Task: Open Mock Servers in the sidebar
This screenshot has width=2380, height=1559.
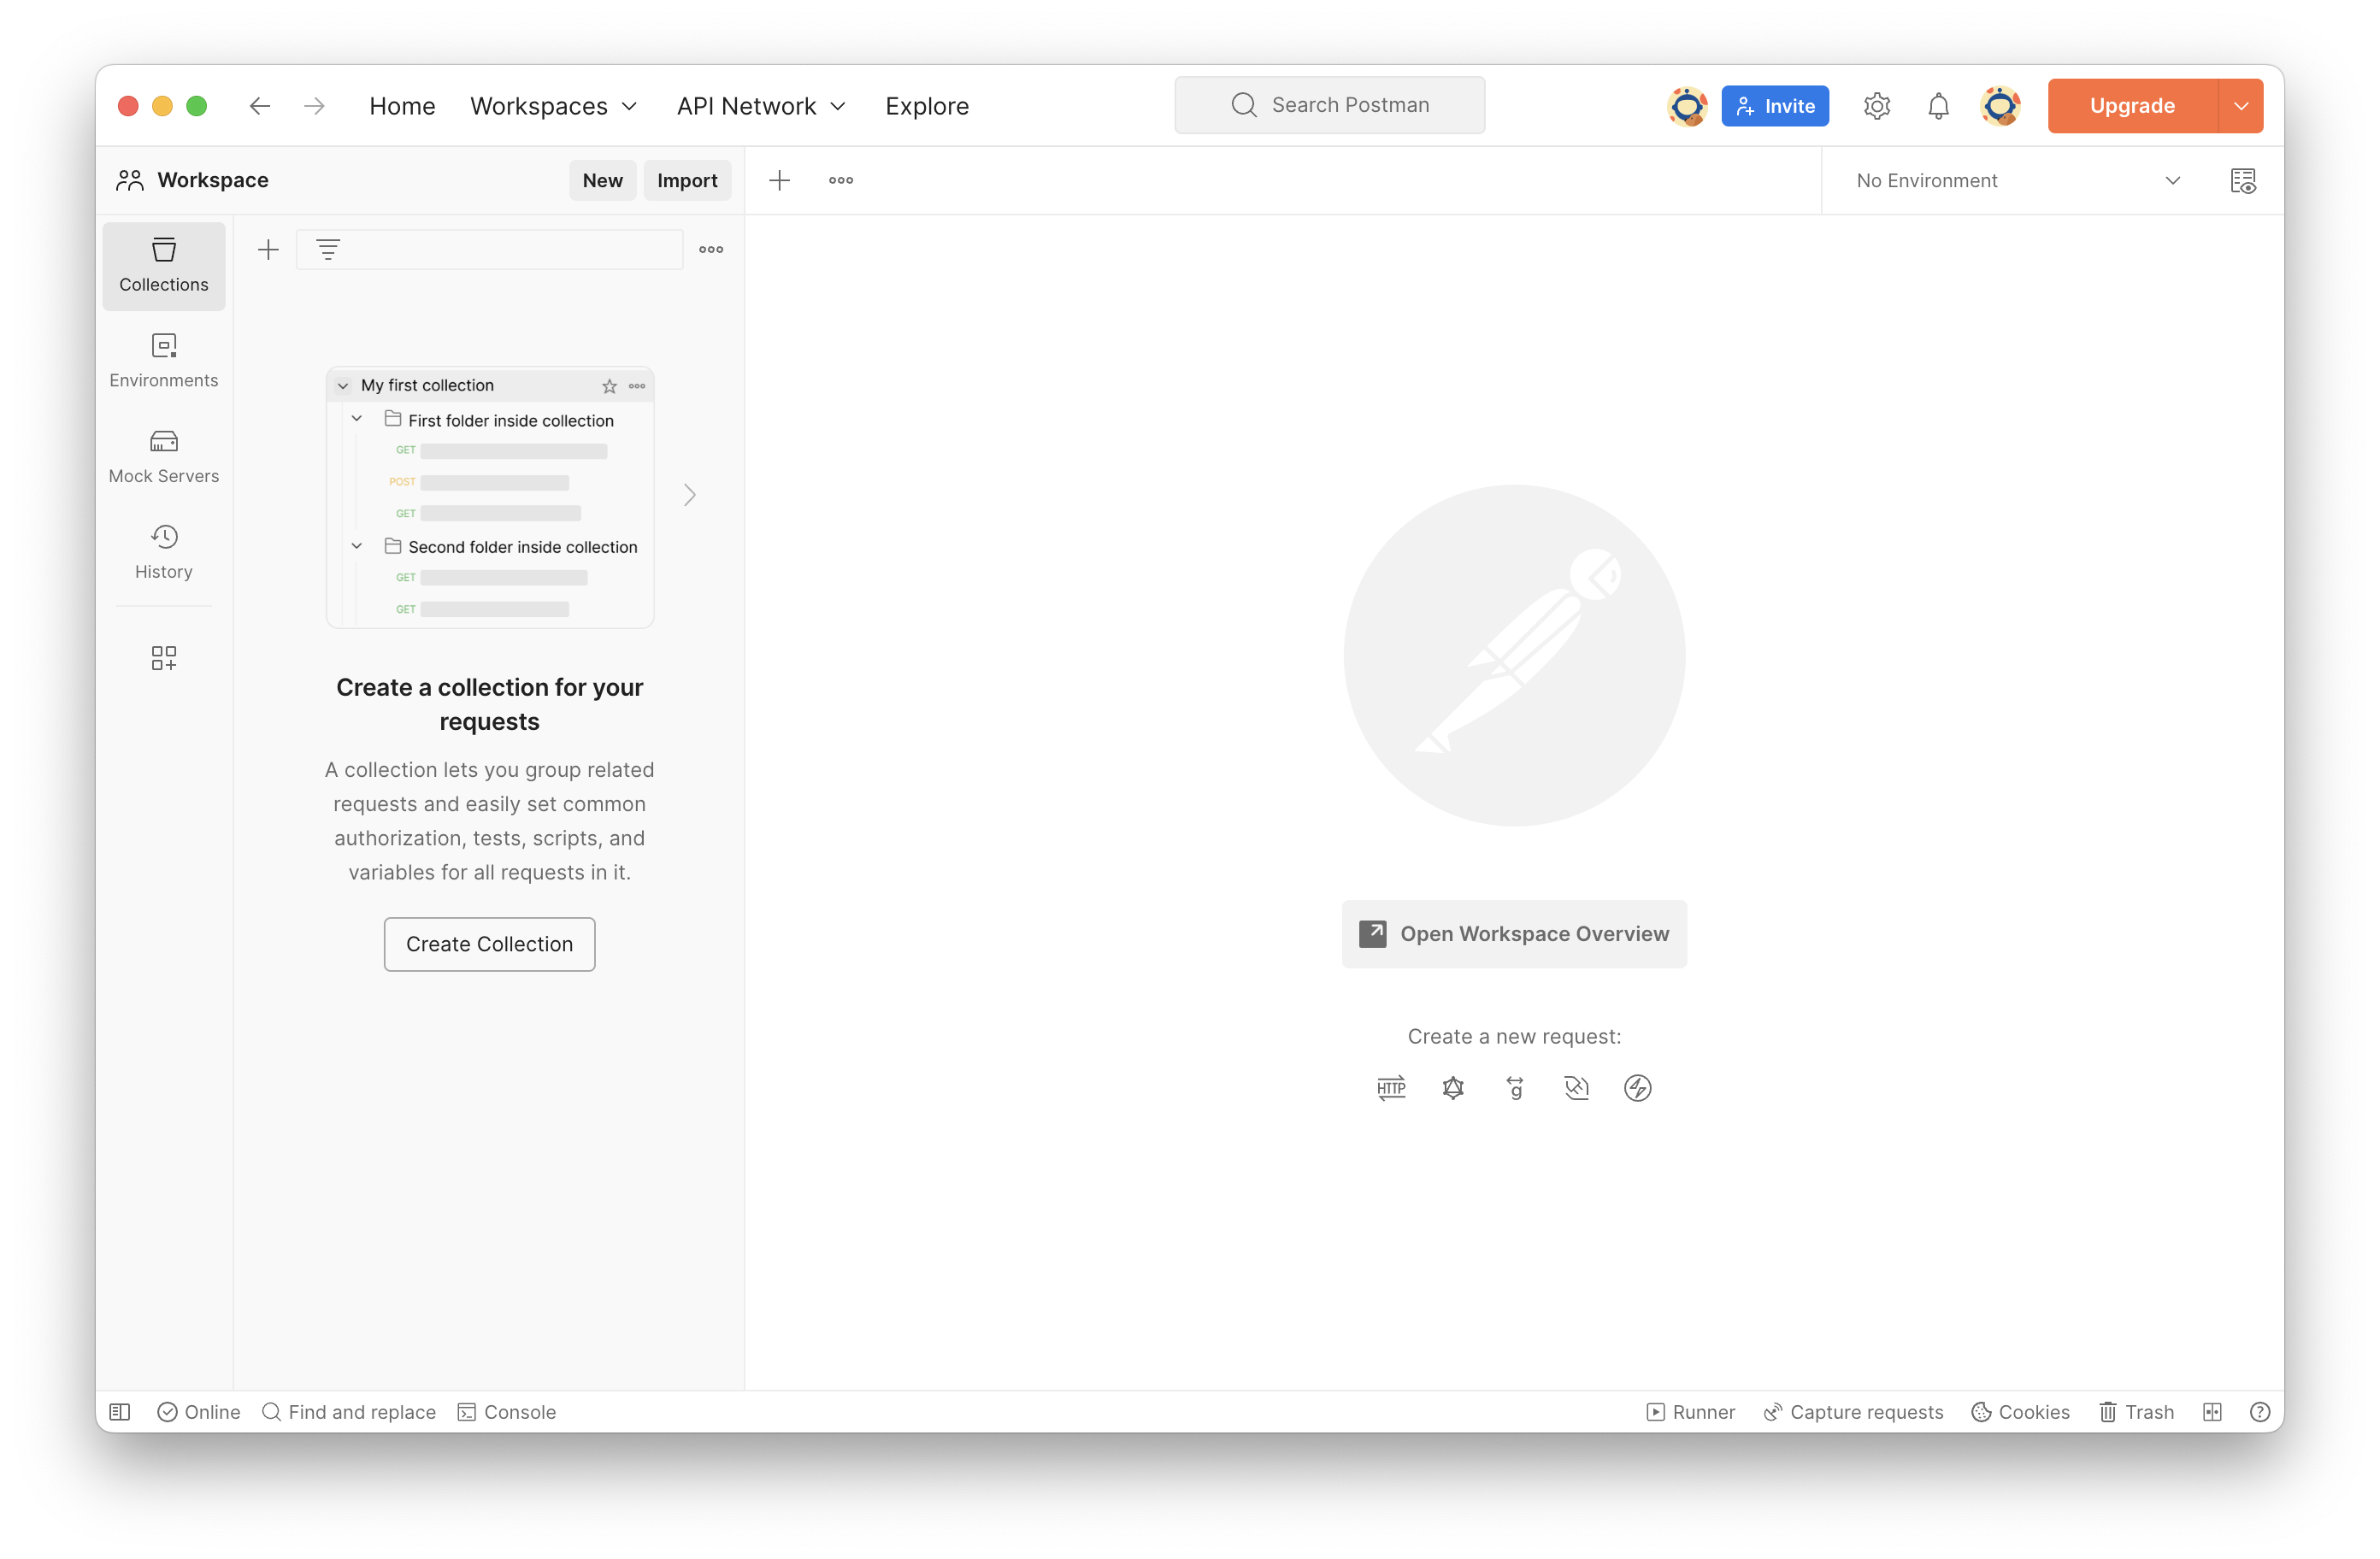Action: [164, 456]
